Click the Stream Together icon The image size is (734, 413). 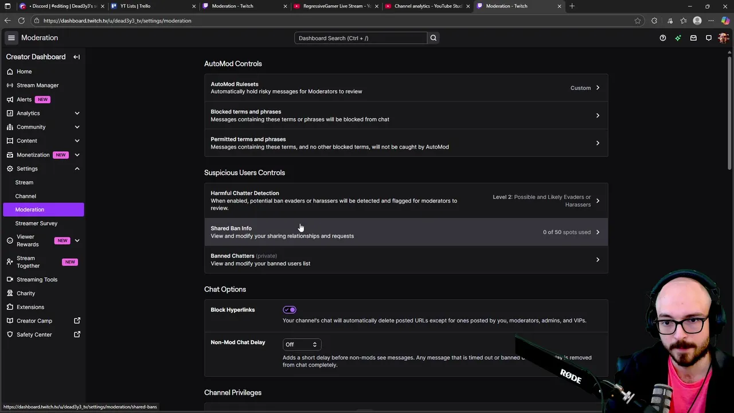pos(10,262)
